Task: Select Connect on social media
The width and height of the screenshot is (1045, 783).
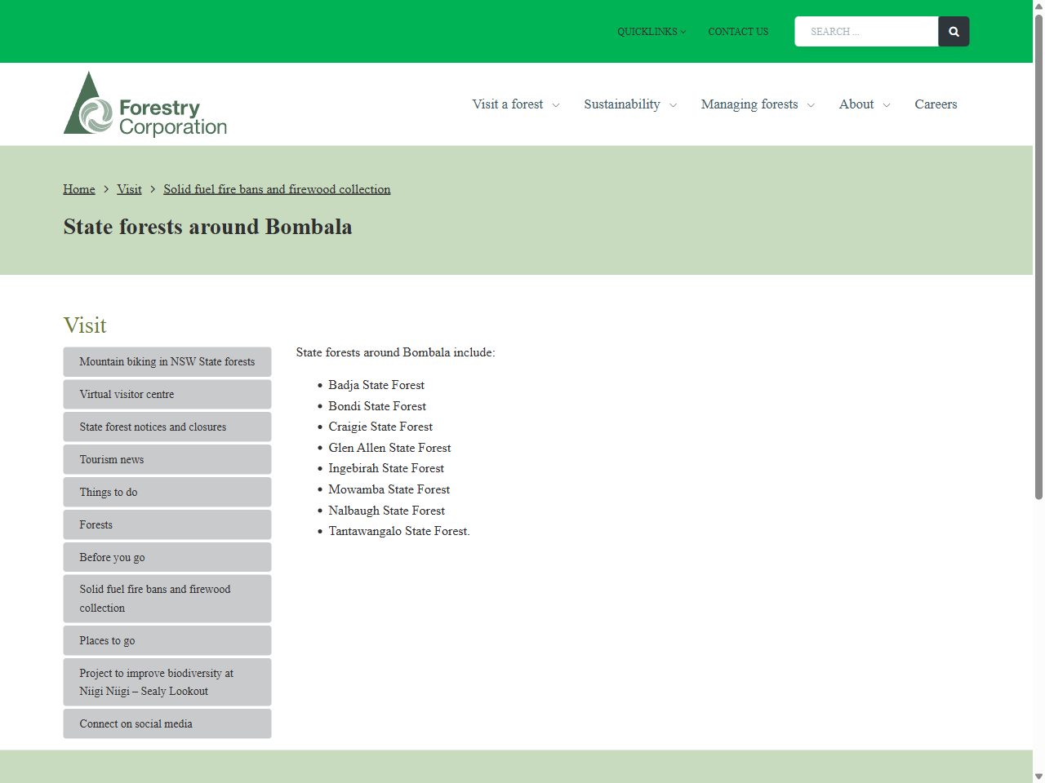Action: (167, 724)
